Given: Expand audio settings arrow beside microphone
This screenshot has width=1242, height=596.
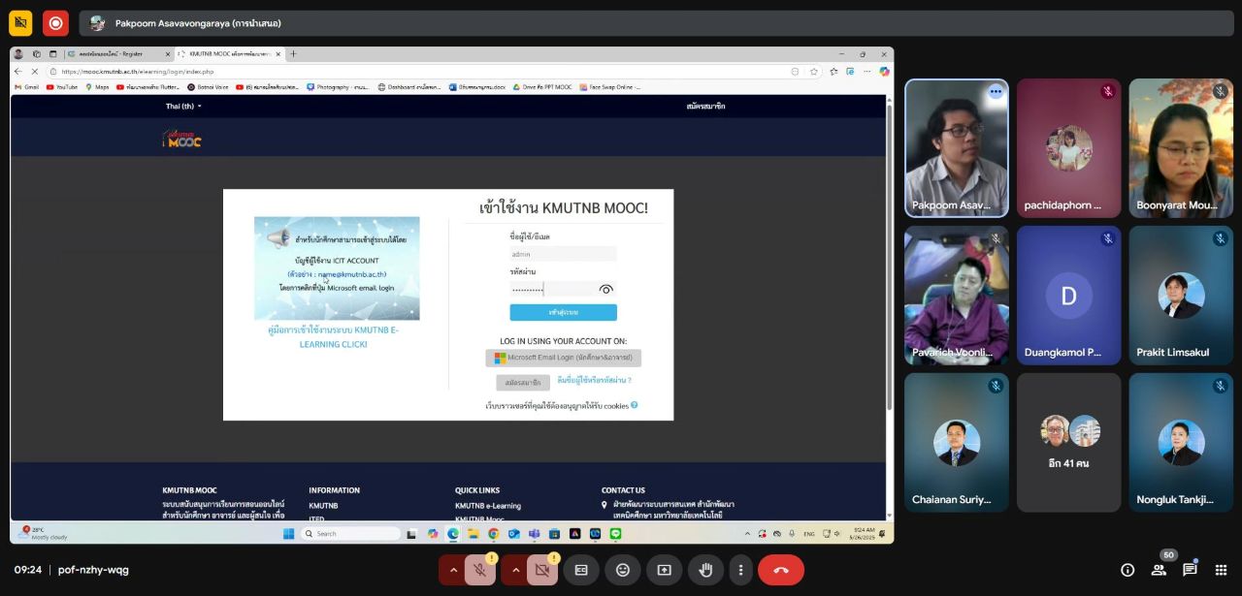Looking at the screenshot, I should (x=452, y=570).
